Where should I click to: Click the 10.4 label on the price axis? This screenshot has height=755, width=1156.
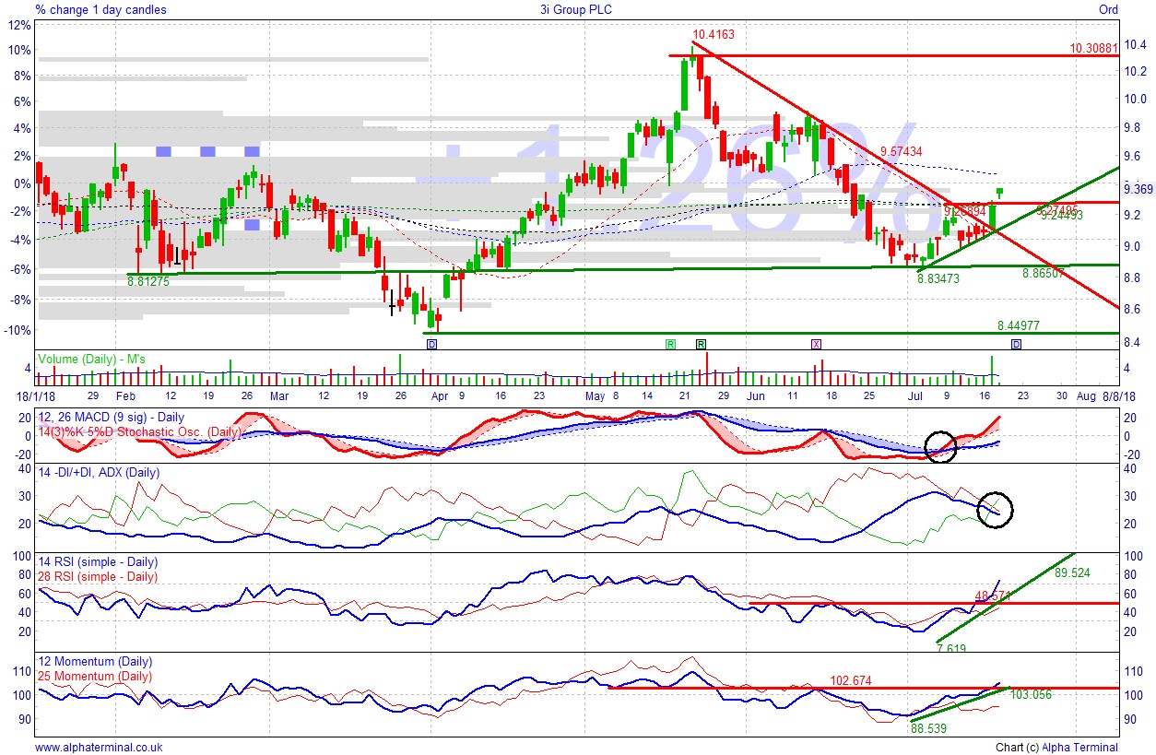[x=1135, y=44]
